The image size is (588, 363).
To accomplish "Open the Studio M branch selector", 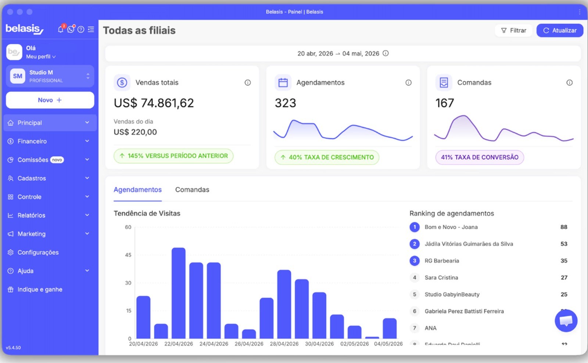I will click(50, 76).
